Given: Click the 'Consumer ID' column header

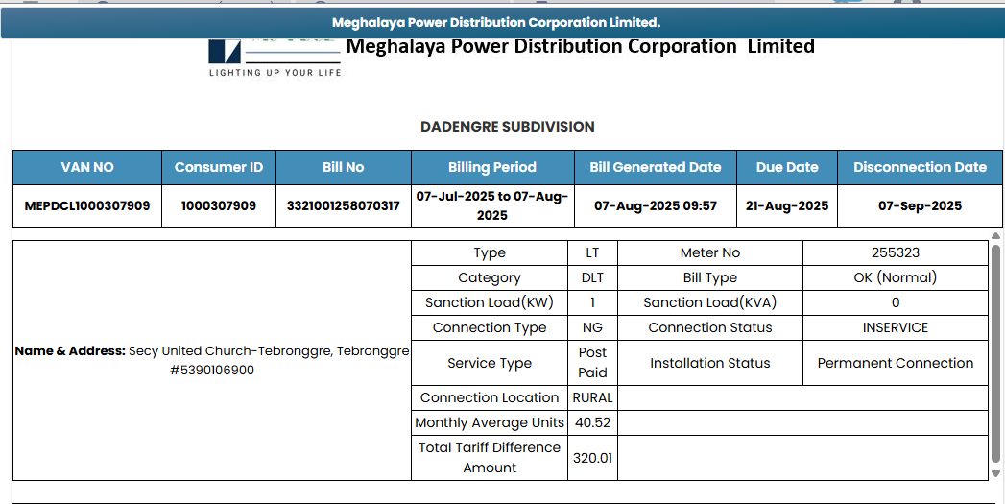Looking at the screenshot, I should (x=219, y=167).
